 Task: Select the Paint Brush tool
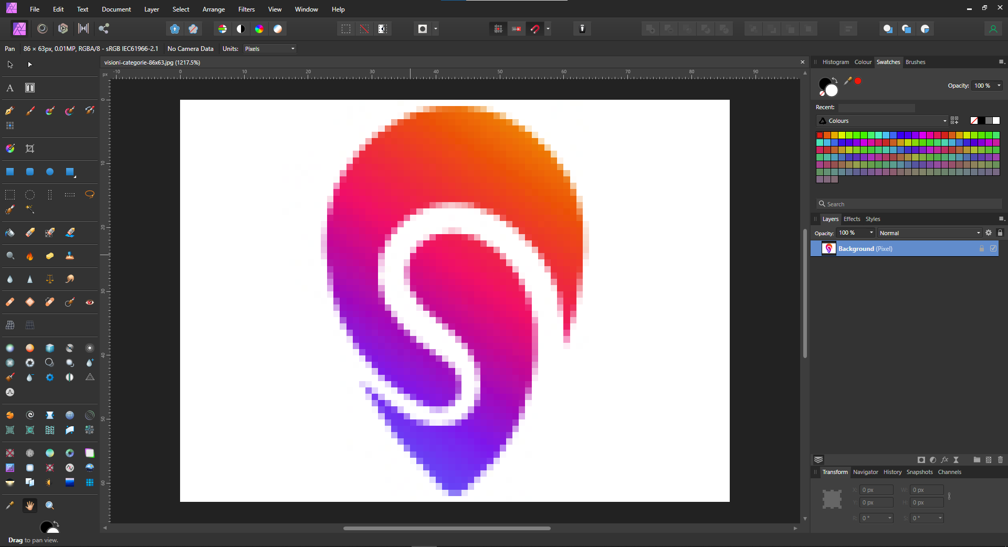pos(30,111)
